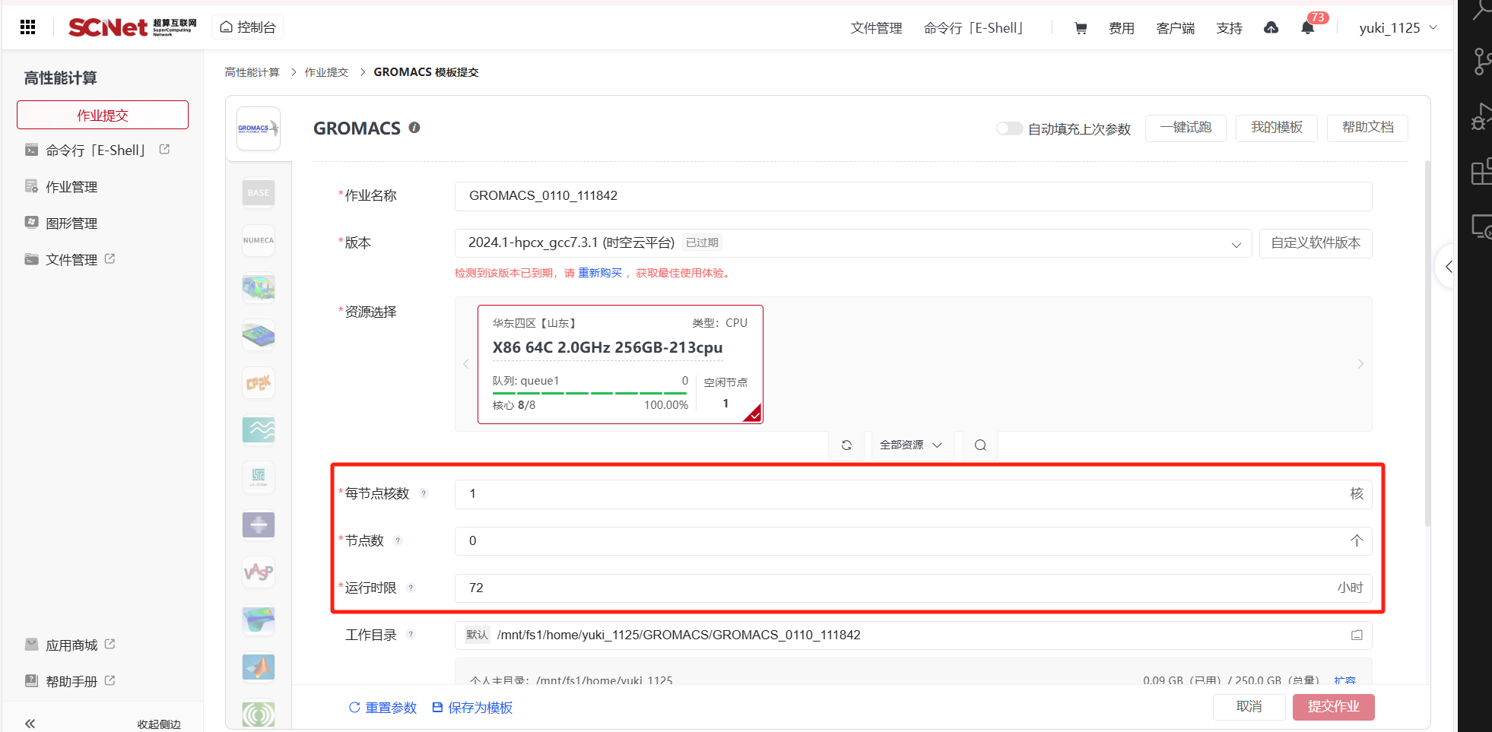Edit the 运行时限 hours field
1492x732 pixels.
point(913,588)
